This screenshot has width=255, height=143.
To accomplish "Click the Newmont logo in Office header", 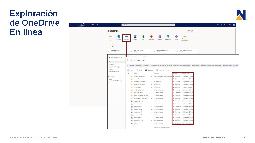I will 81,25.
